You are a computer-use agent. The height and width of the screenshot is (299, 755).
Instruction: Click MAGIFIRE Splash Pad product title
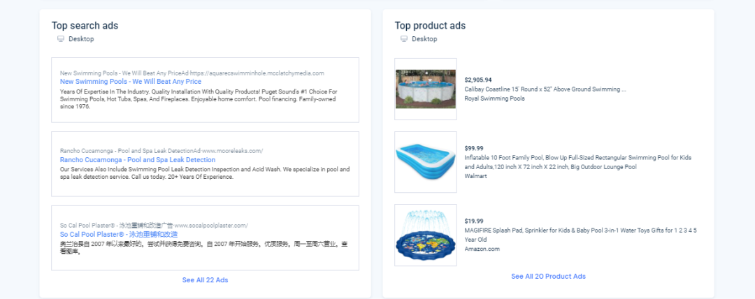pos(581,235)
